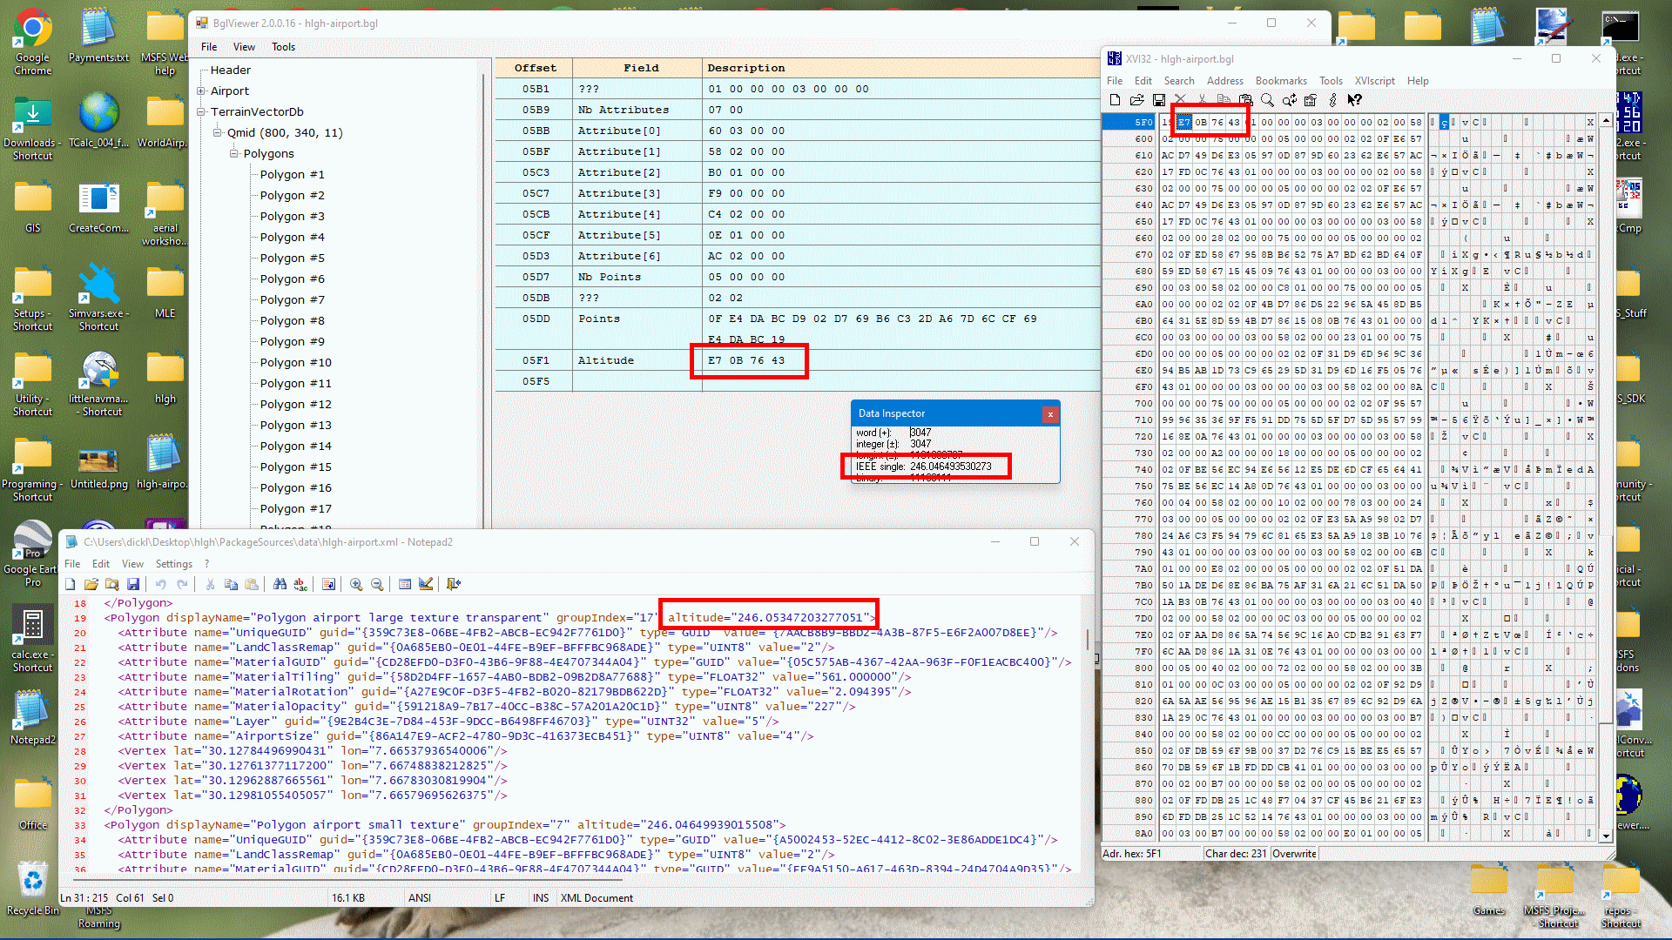Select Notepad2's Replace toolbar icon

[x=300, y=584]
